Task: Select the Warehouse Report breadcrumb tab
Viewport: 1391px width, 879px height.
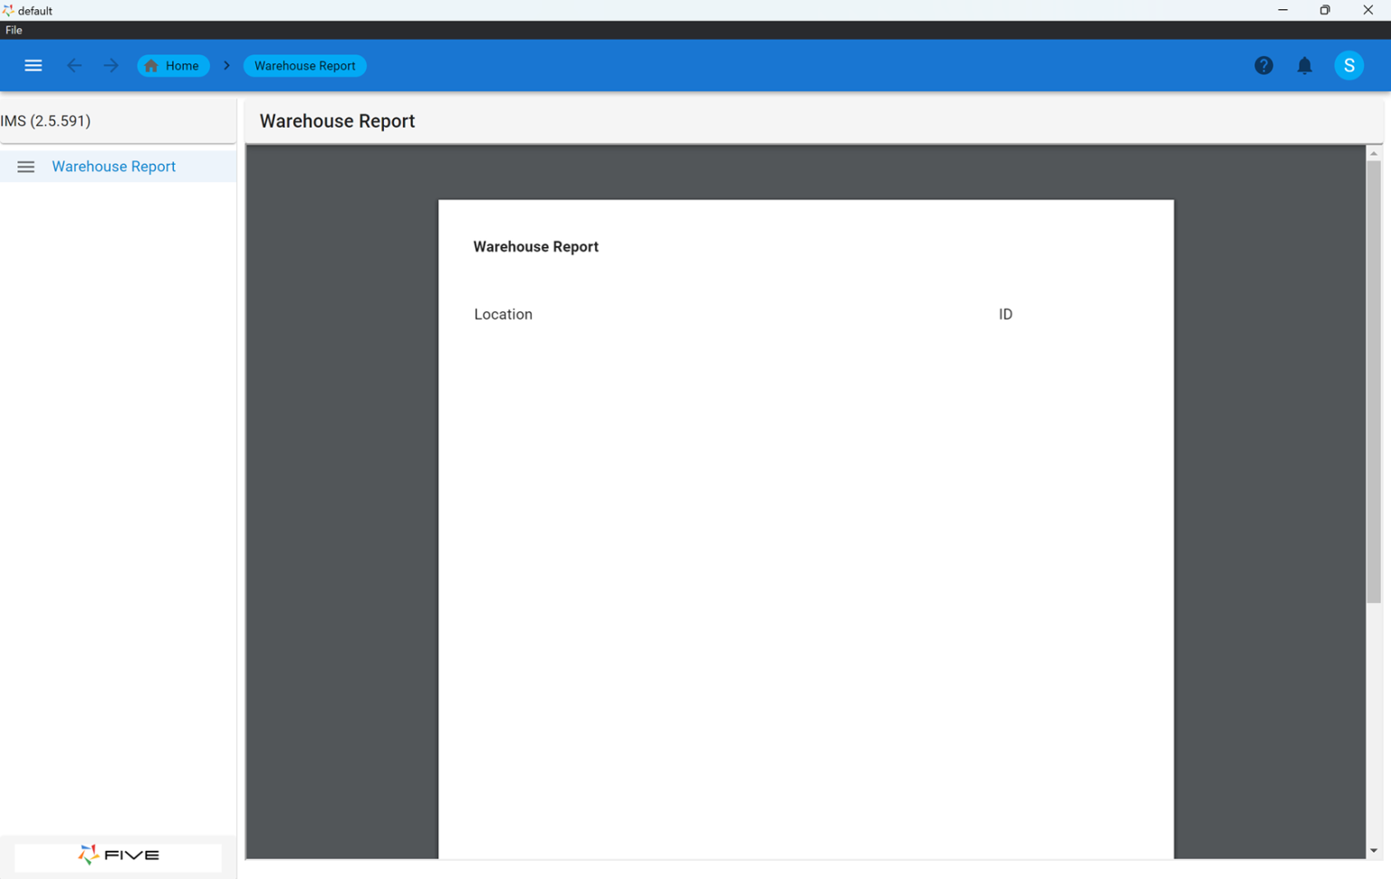Action: (x=304, y=65)
